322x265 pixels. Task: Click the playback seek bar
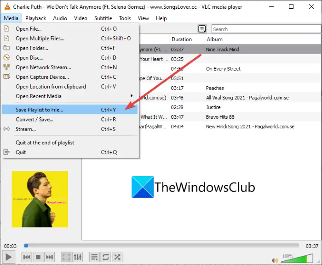161,246
